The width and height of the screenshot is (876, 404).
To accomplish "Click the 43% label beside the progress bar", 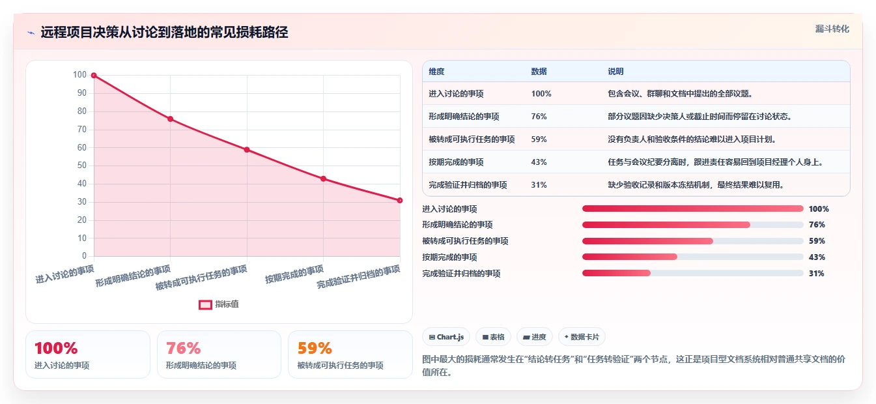I will [817, 257].
